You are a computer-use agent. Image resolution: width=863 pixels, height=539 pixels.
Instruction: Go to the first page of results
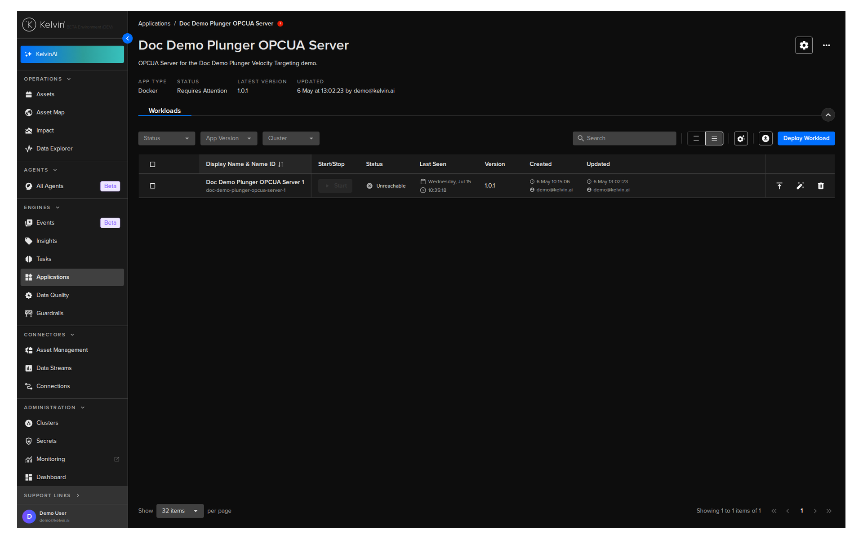pyautogui.click(x=774, y=511)
